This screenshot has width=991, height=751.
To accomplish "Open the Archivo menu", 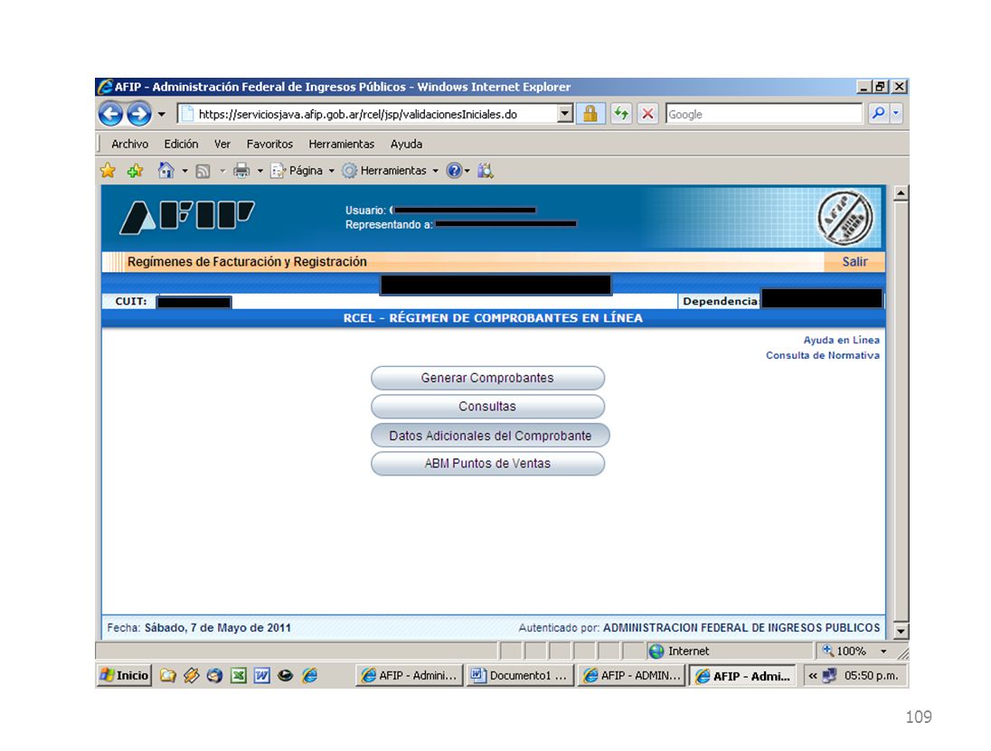I will pyautogui.click(x=129, y=144).
